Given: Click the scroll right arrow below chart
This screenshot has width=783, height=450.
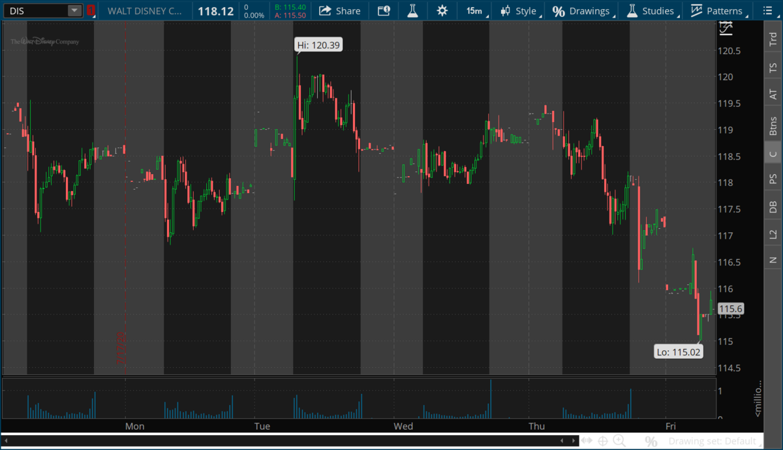Looking at the screenshot, I should tap(574, 441).
